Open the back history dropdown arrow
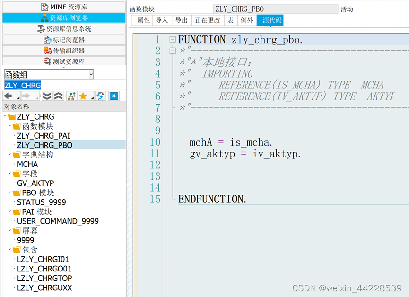 [18, 98]
